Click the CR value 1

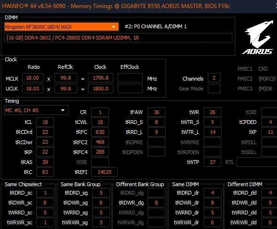100,112
